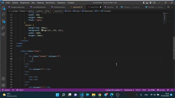
Task: Open the Вид menu
Action: point(33,2)
